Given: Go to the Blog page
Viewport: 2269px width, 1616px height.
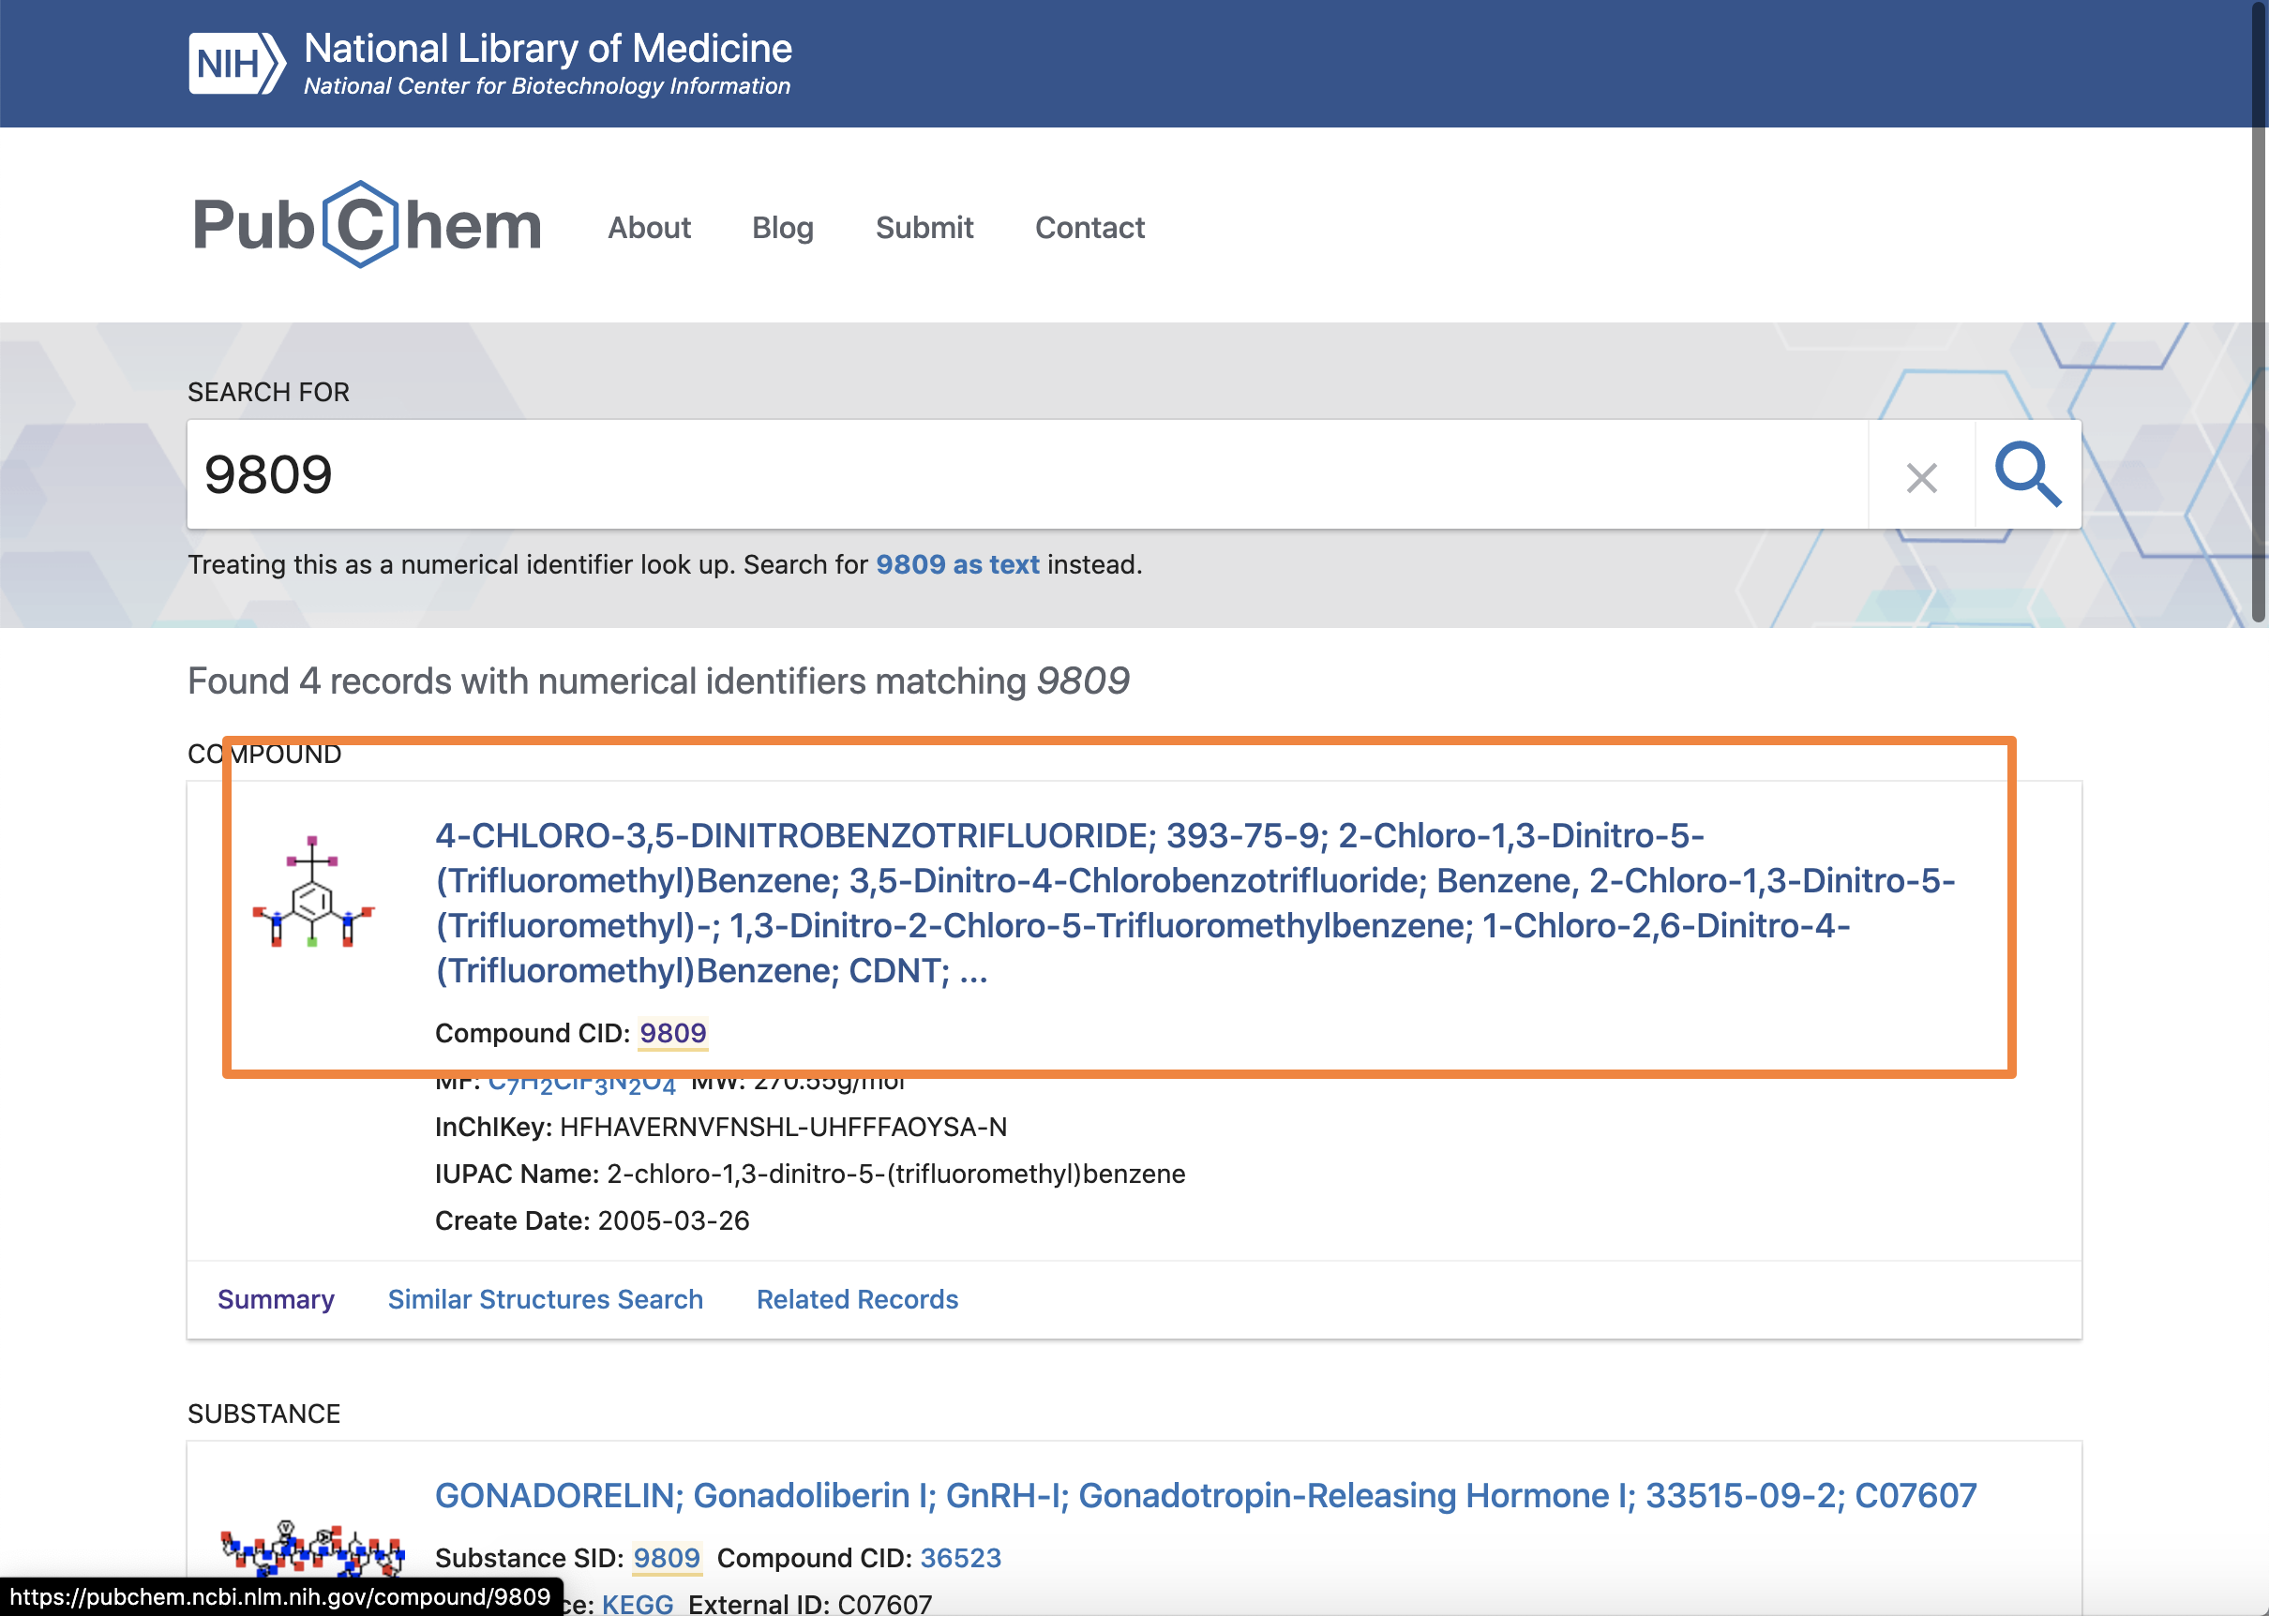Looking at the screenshot, I should (782, 228).
